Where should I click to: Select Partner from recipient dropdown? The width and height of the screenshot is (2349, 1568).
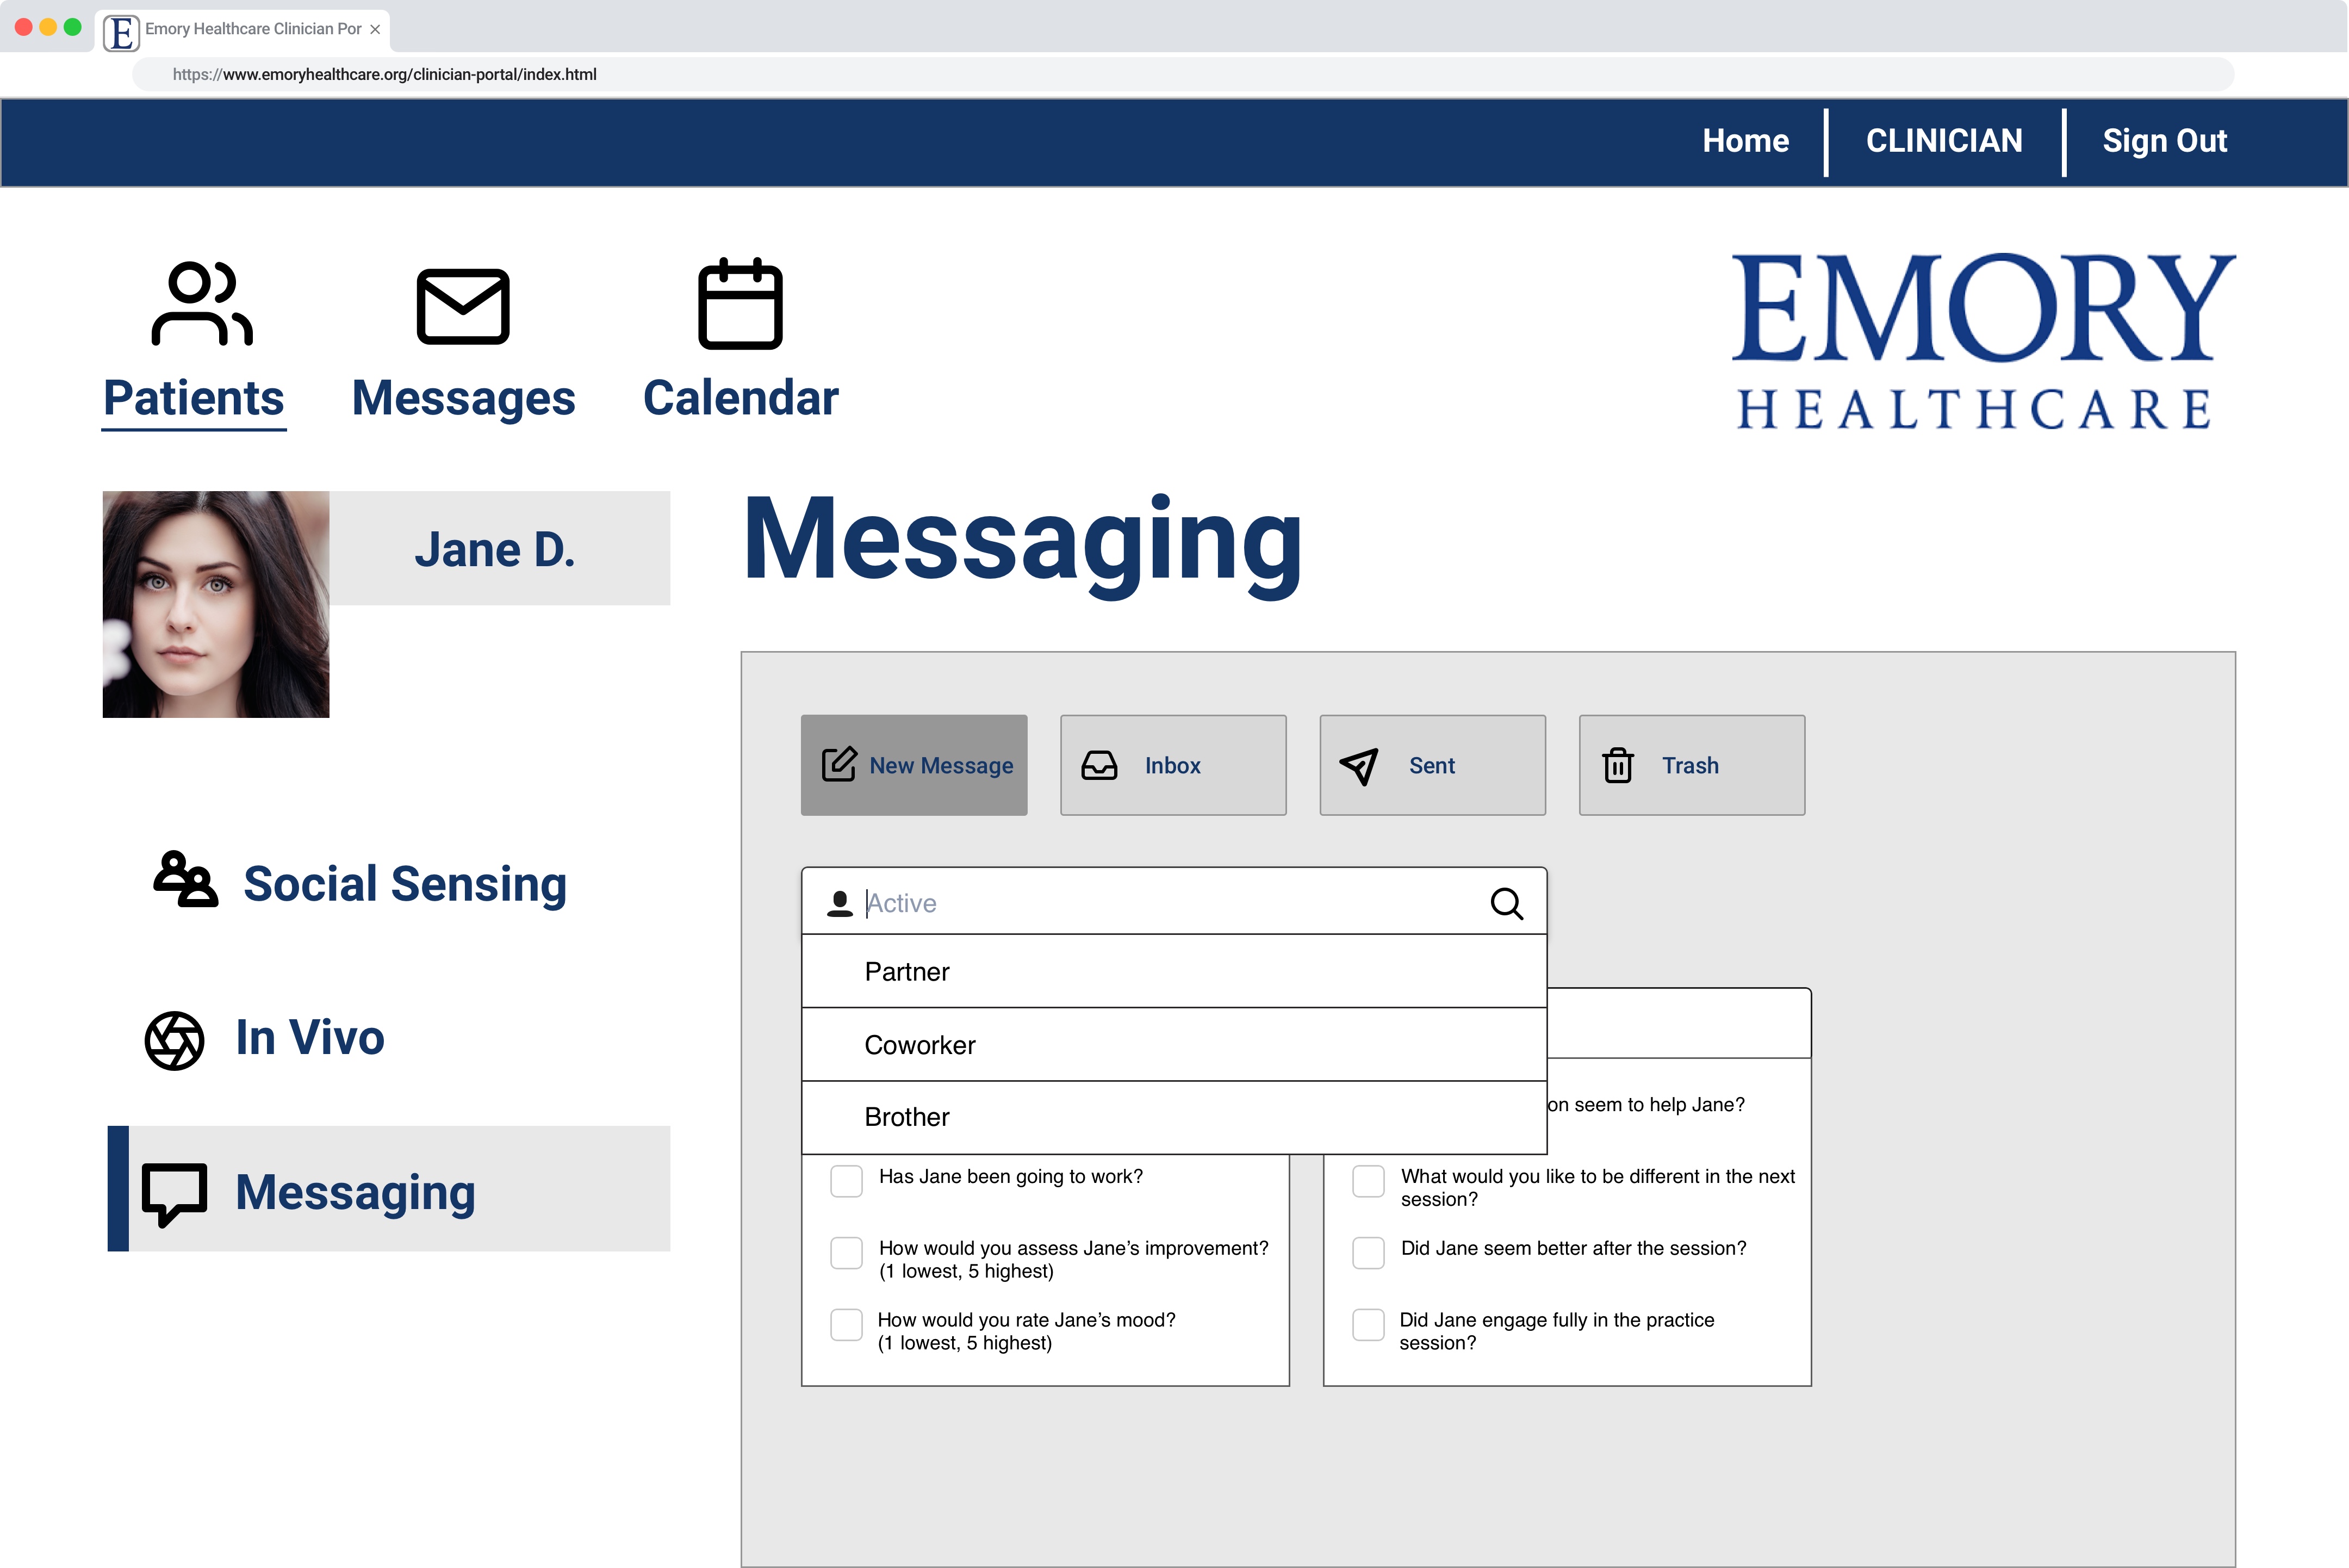coord(1174,971)
